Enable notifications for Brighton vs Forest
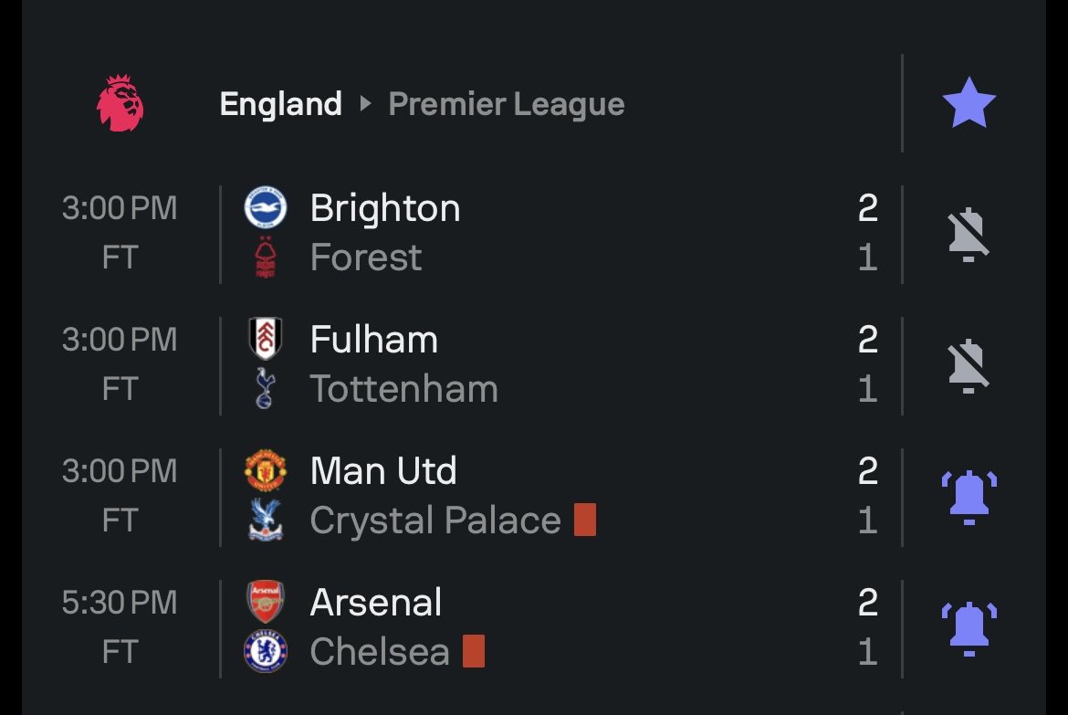1068x715 pixels. [968, 235]
